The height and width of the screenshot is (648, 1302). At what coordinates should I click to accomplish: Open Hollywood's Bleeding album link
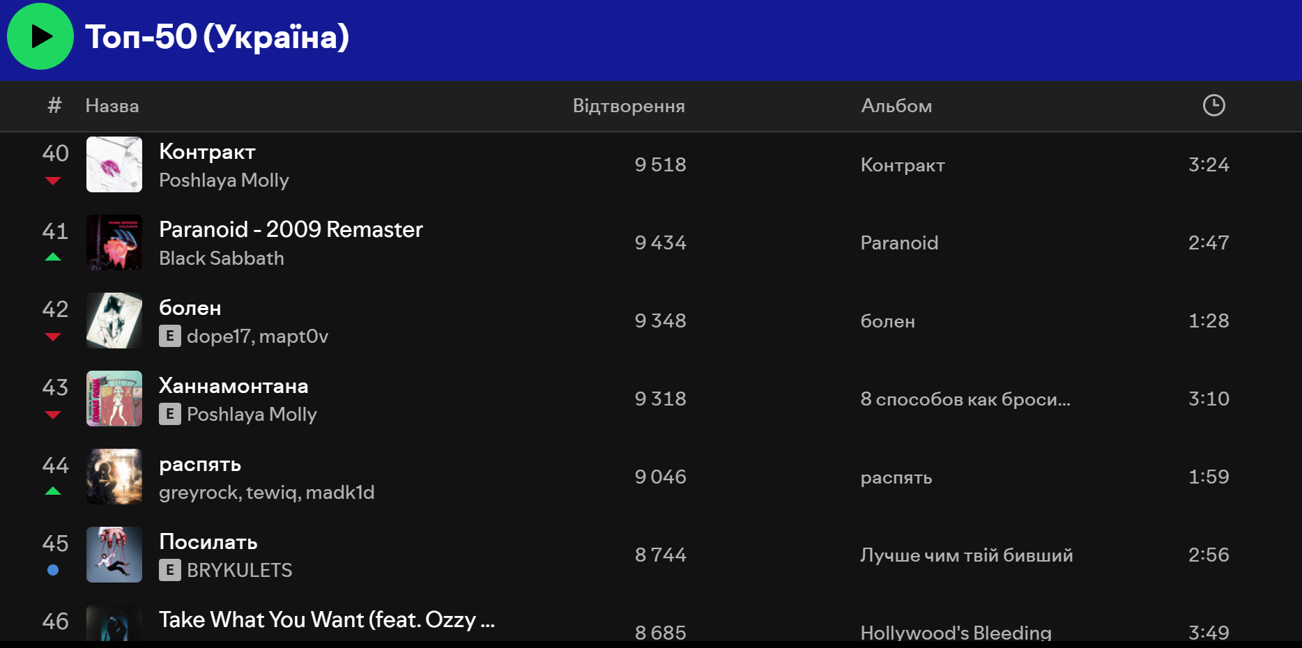[x=956, y=633]
